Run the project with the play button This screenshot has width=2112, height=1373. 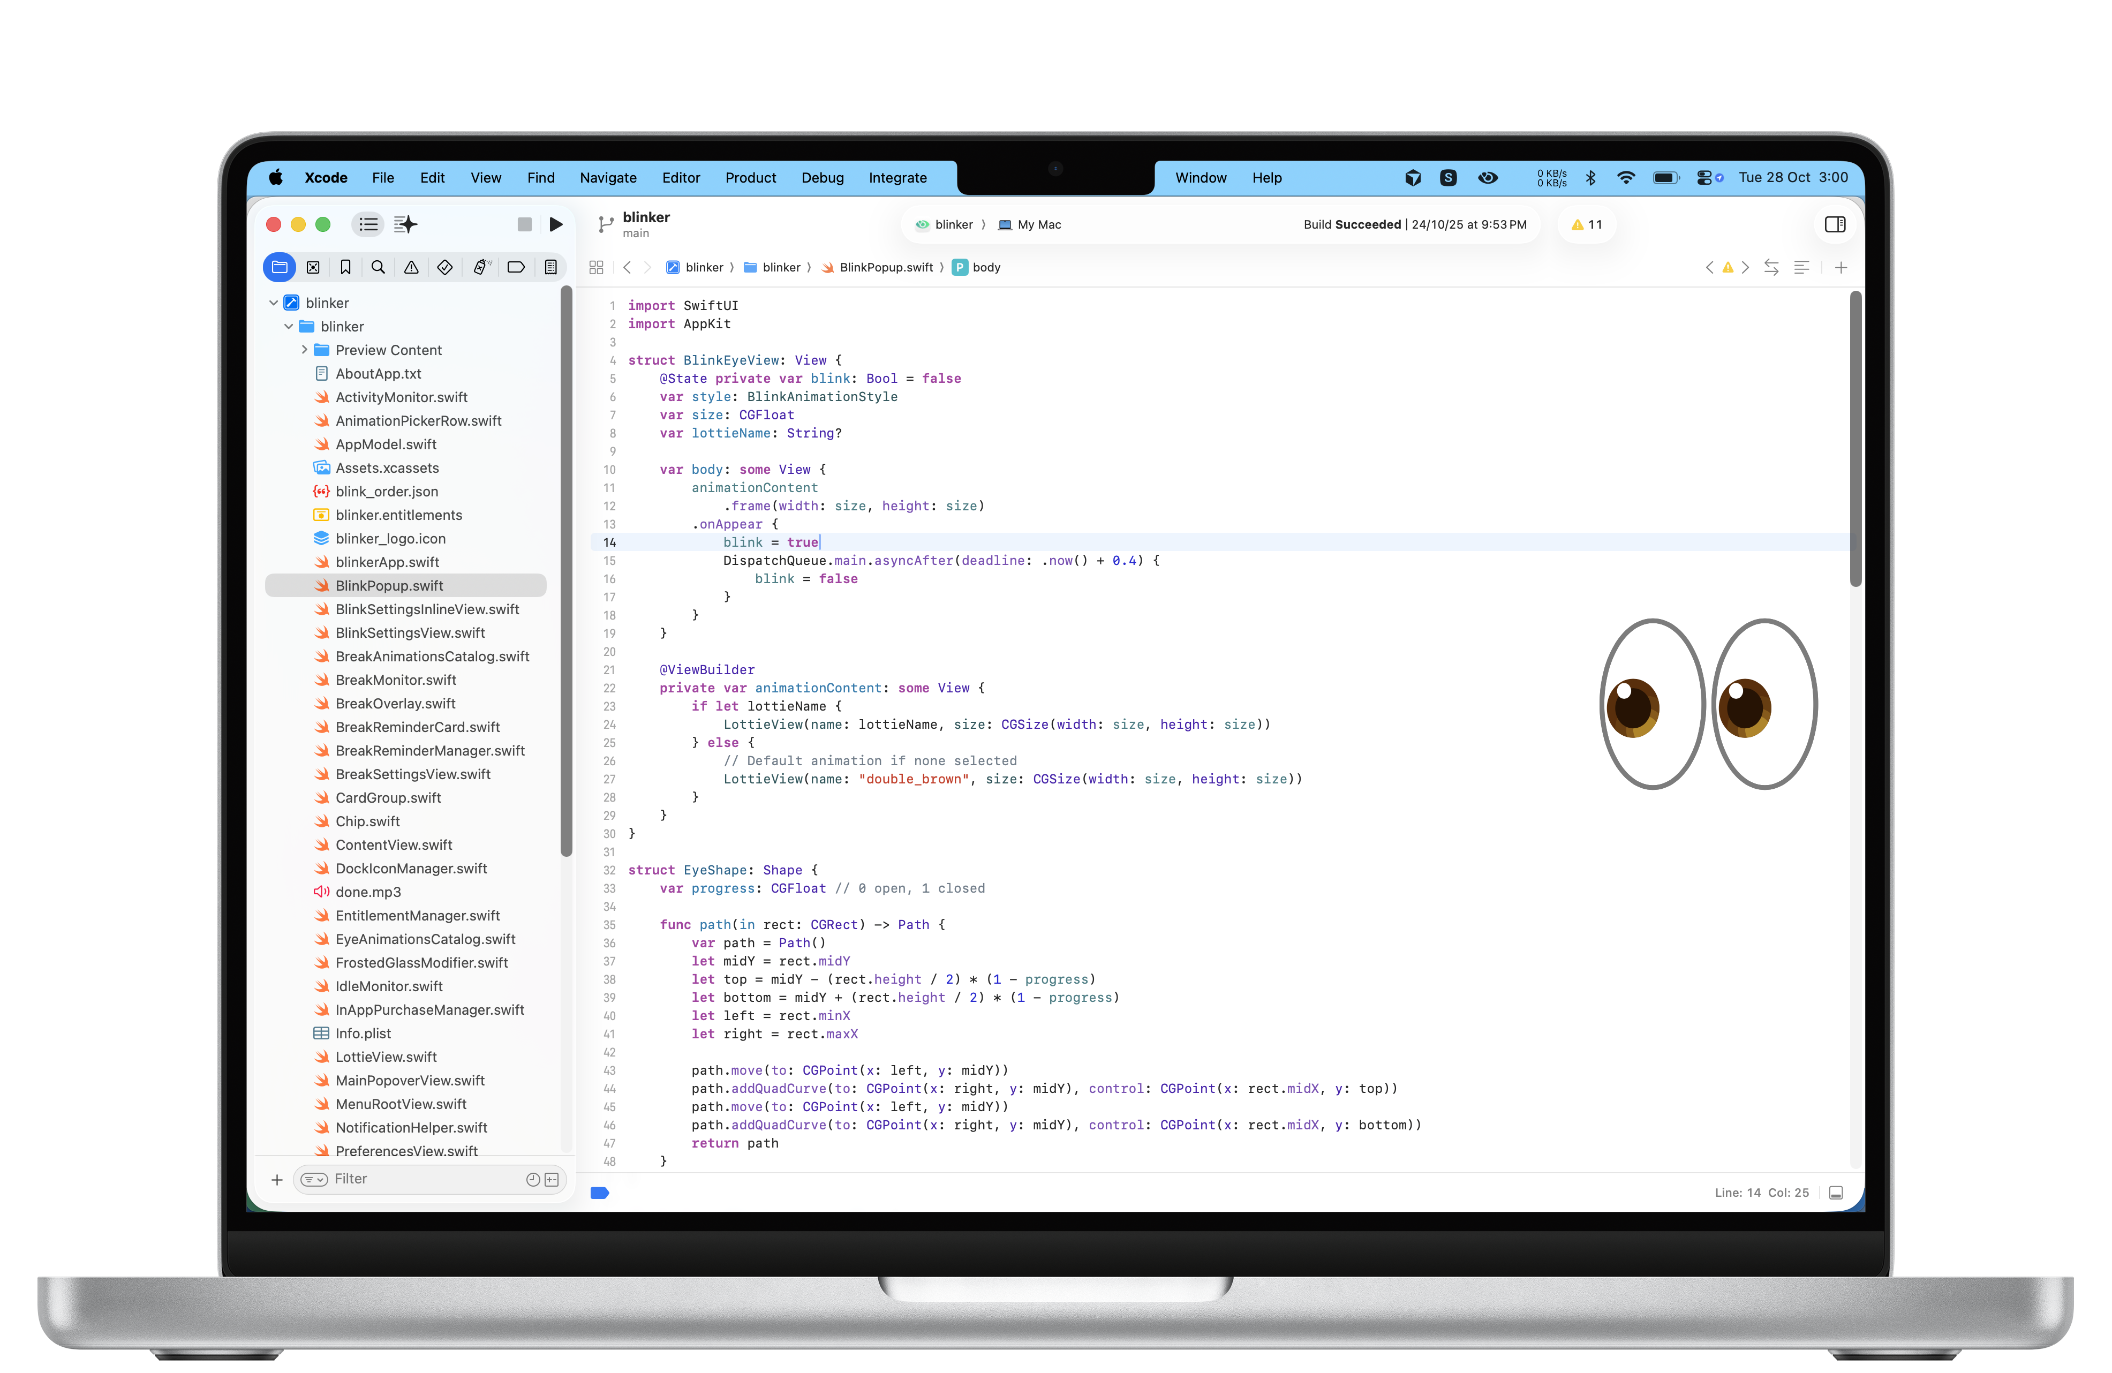coord(555,224)
